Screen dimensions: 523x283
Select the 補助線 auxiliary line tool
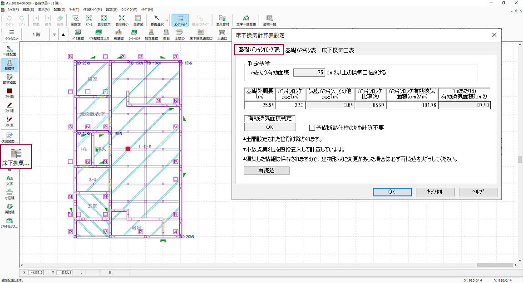click(10, 209)
